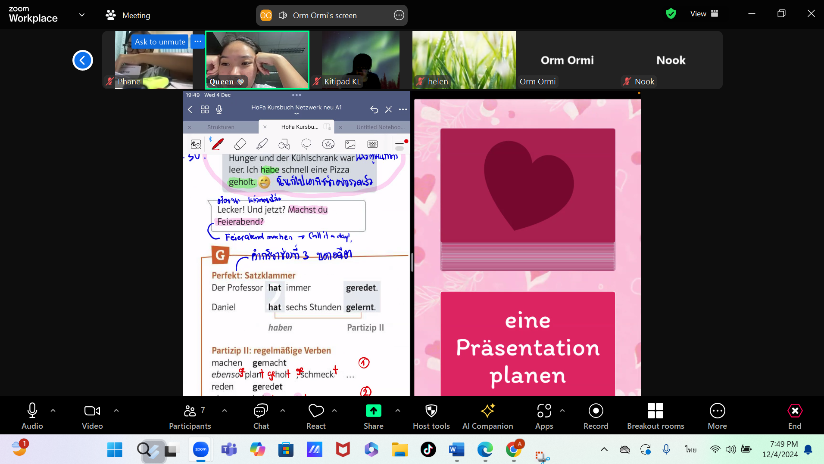Click End meeting button
Image resolution: width=824 pixels, height=464 pixels.
tap(795, 416)
